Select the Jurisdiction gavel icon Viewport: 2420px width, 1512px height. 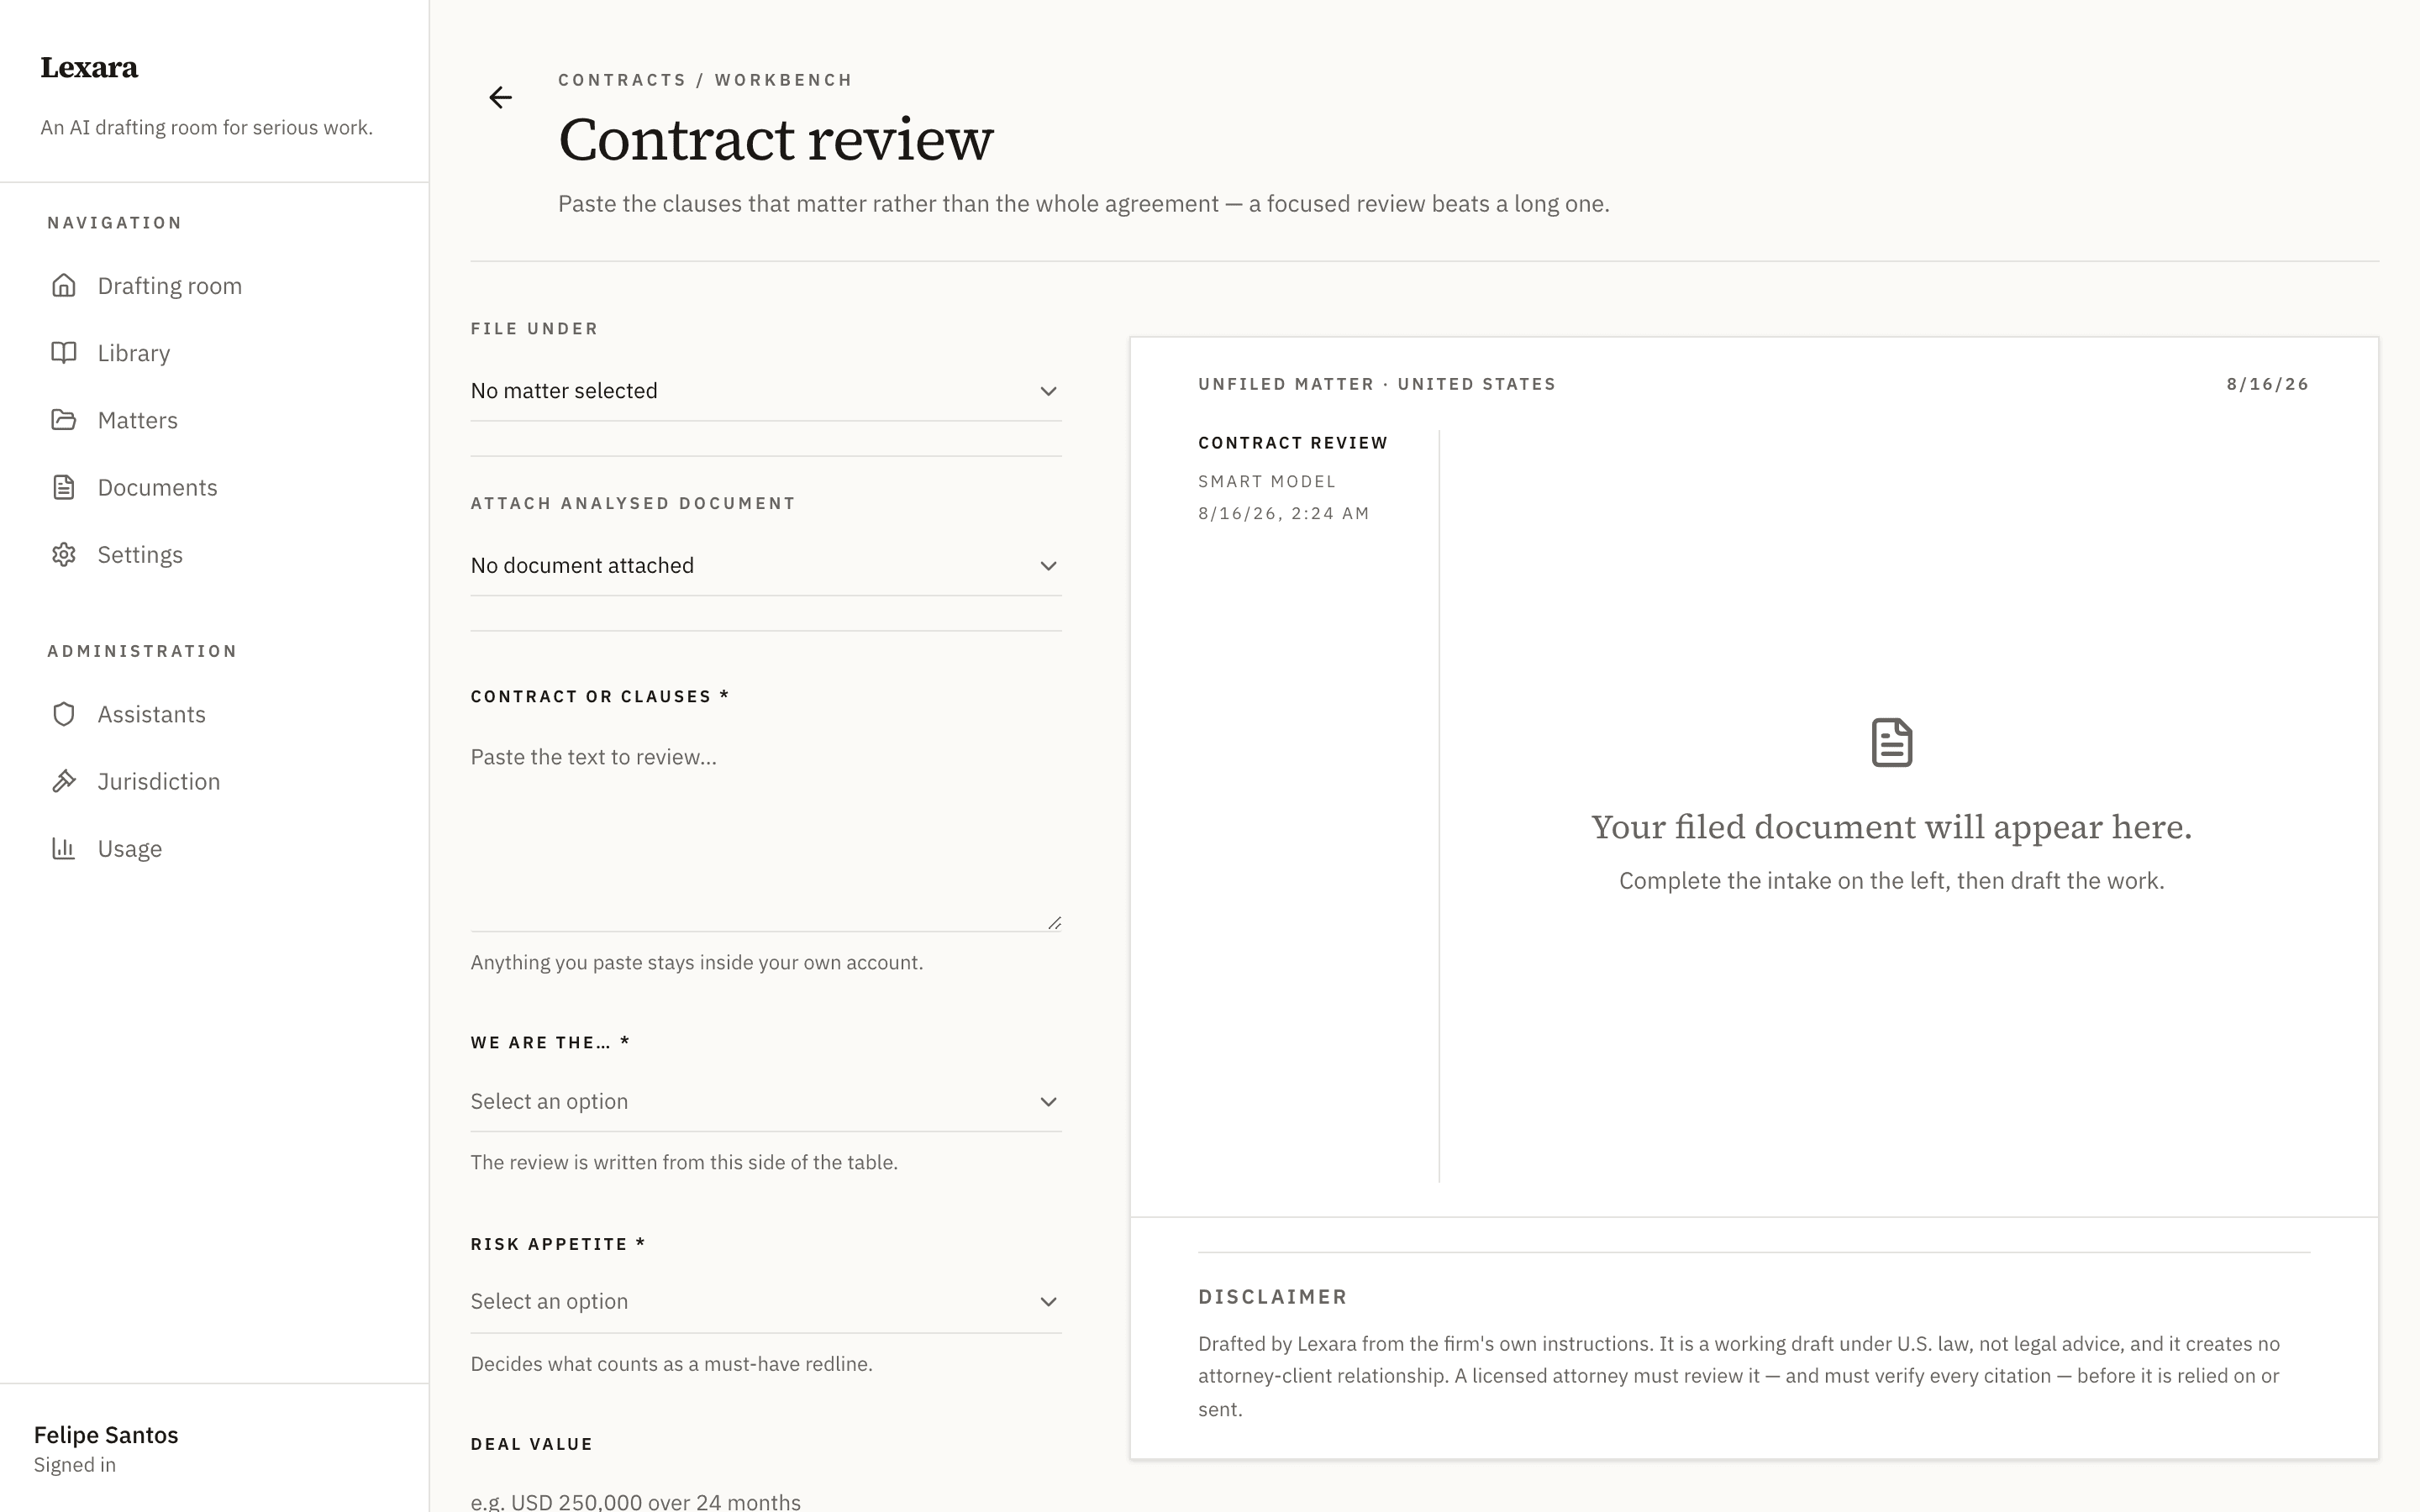pyautogui.click(x=64, y=781)
